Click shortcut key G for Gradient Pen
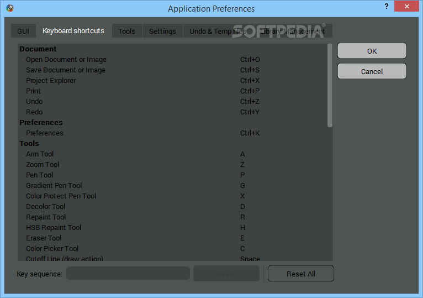Viewport: 423px width, 298px height. pos(242,186)
